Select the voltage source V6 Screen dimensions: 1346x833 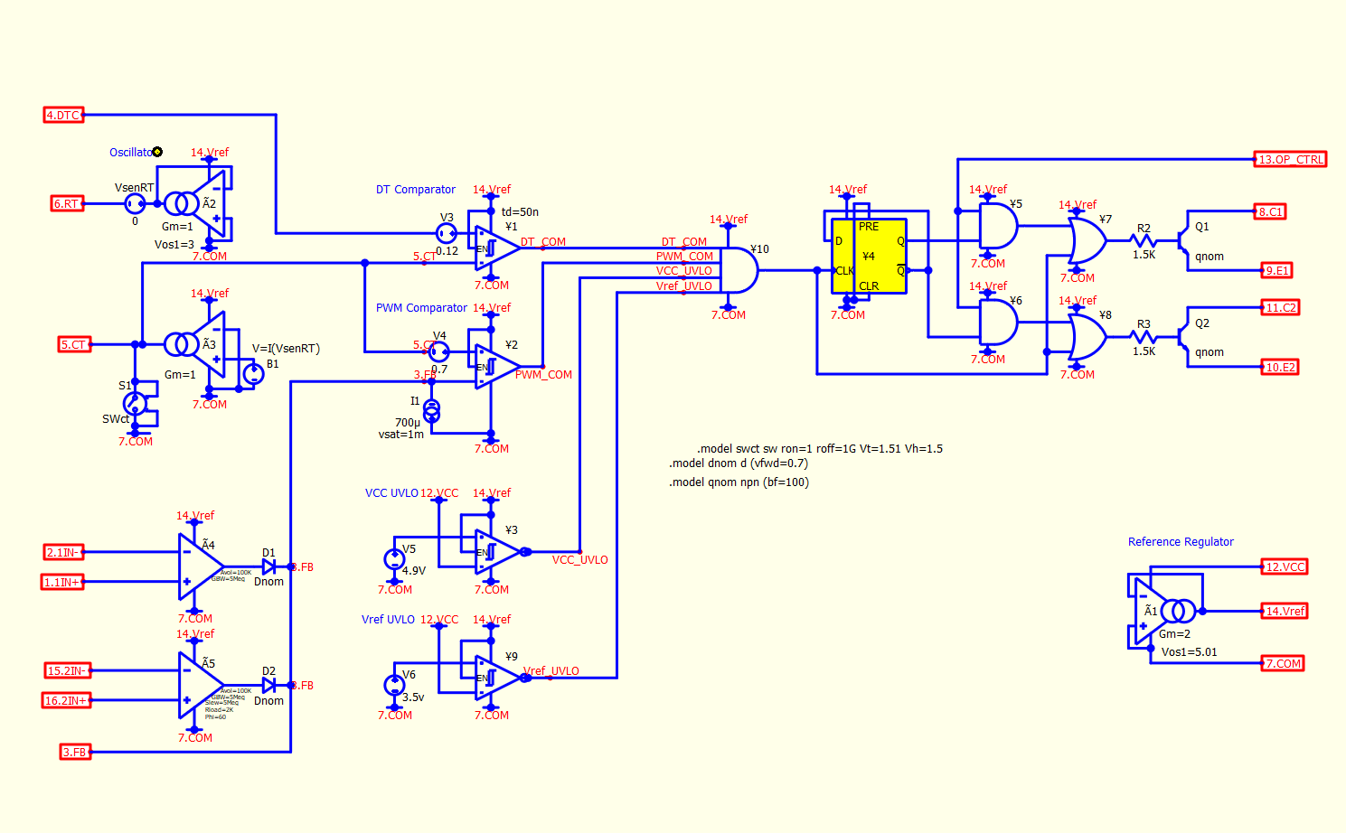click(x=394, y=686)
